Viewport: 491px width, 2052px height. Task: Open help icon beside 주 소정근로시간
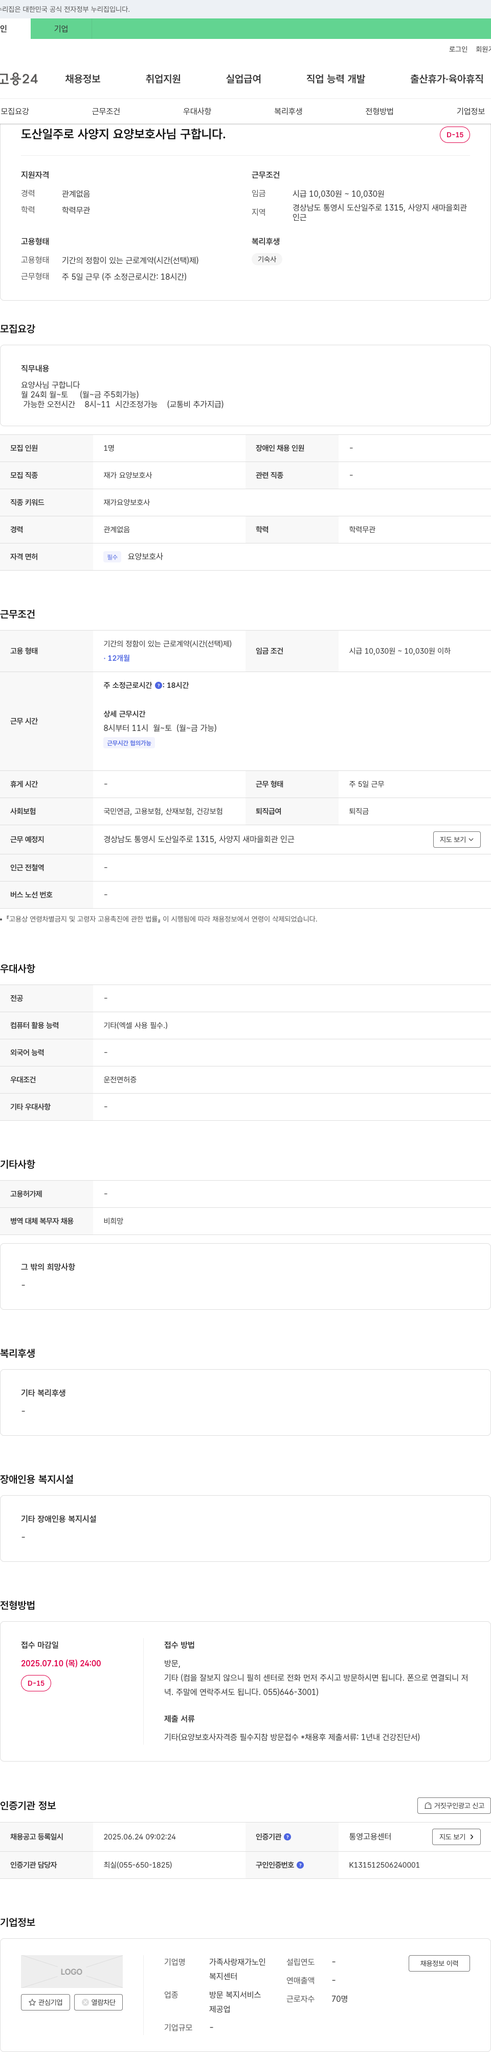159,685
